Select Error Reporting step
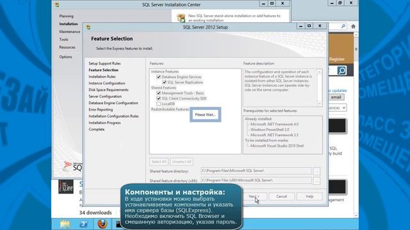410x230 pixels. point(101,109)
